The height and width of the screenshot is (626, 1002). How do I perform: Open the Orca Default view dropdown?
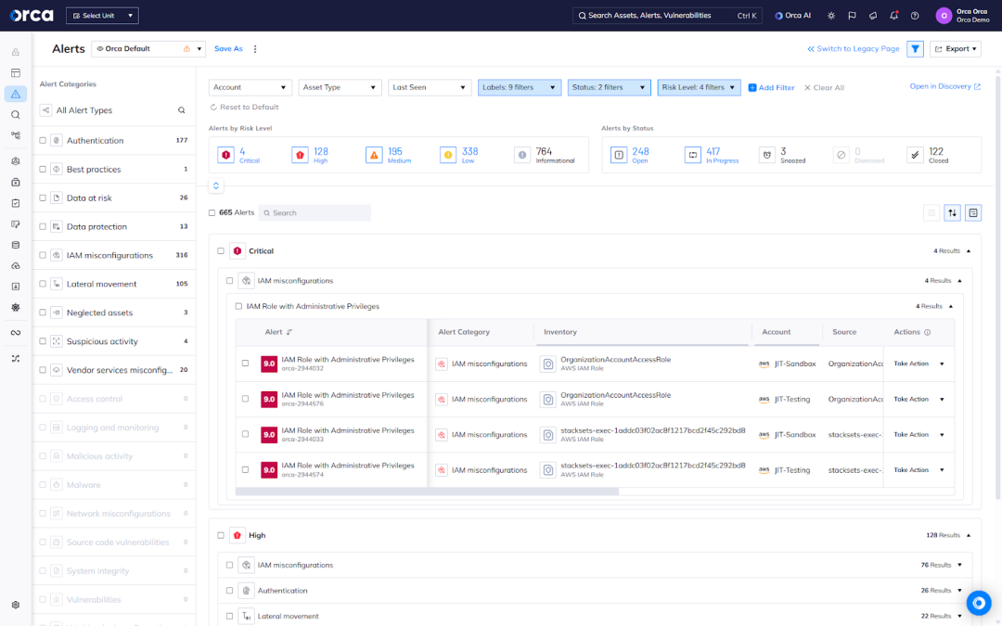tap(148, 48)
